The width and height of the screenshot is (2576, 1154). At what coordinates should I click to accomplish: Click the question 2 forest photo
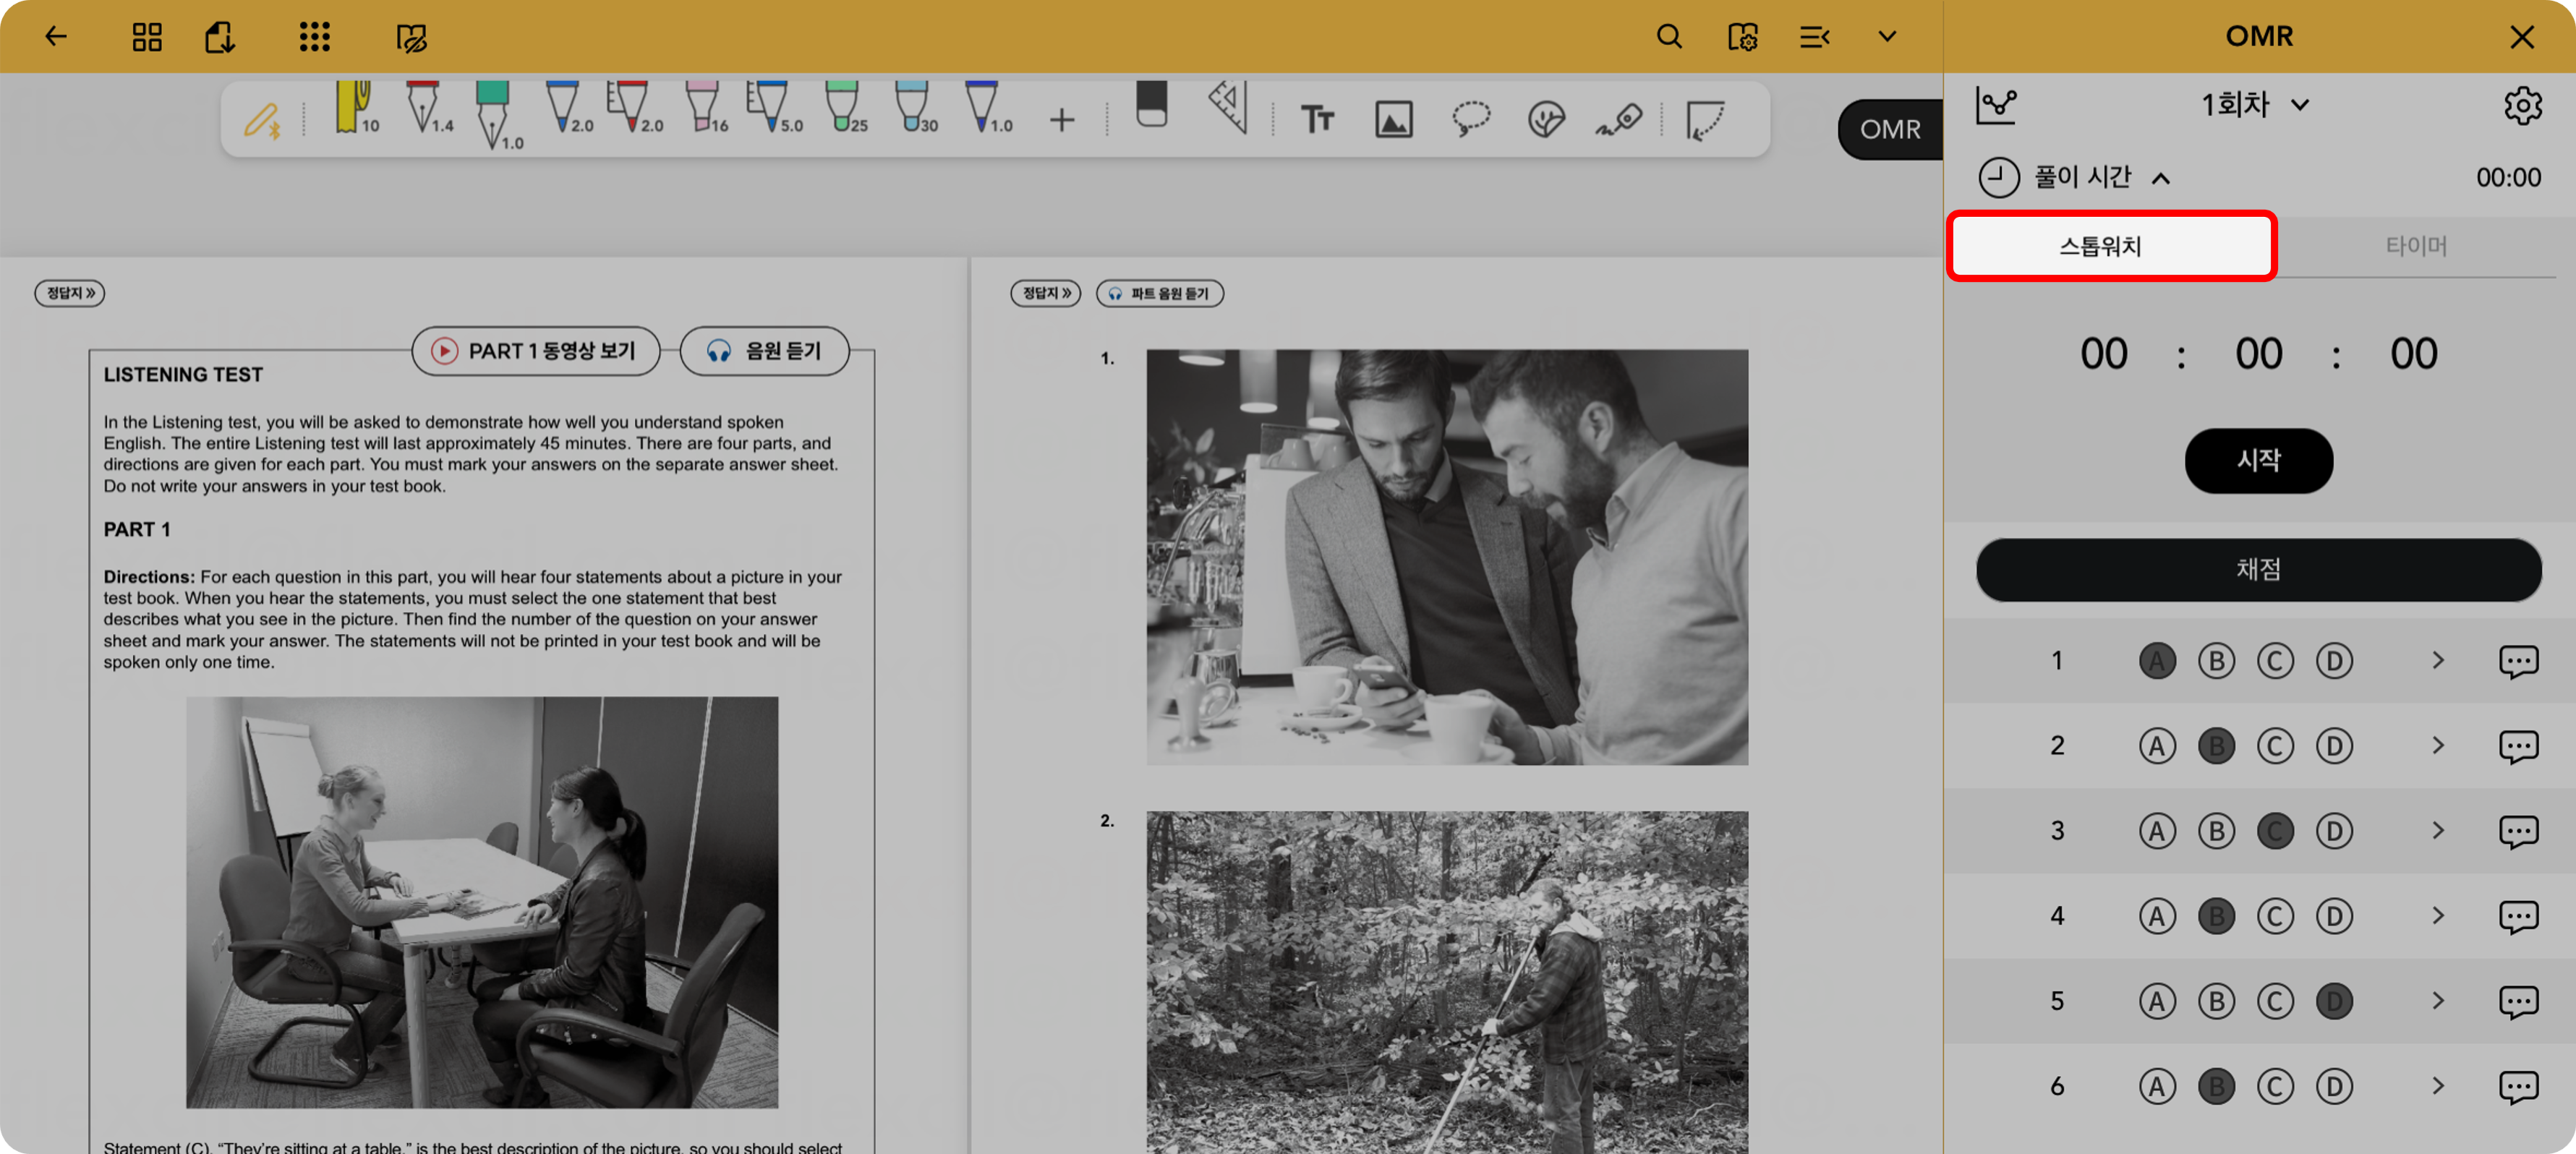click(1447, 982)
